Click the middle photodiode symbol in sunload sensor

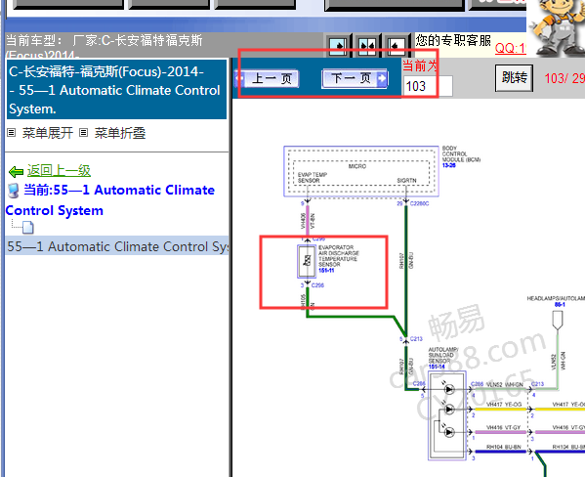coord(448,409)
